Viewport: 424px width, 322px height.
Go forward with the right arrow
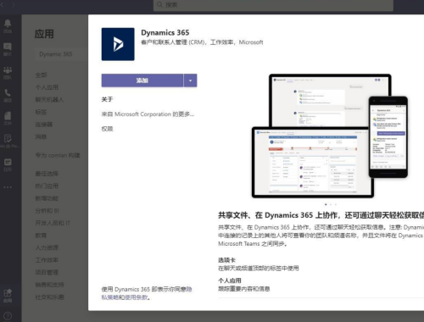[x=13, y=4]
